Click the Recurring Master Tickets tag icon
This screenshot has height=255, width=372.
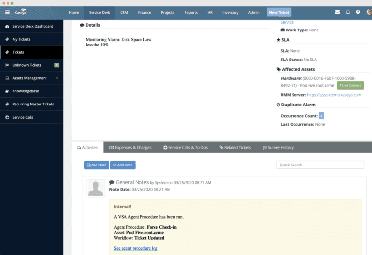click(7, 105)
